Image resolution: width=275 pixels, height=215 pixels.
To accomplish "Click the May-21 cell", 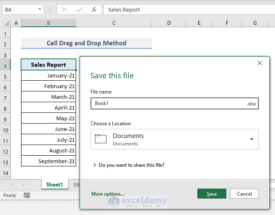I will pos(49,118).
